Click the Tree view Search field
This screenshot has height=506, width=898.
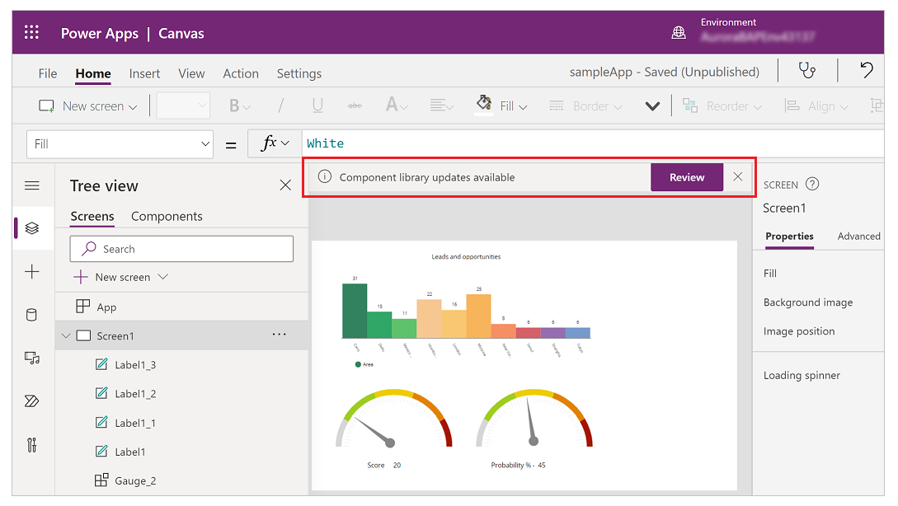point(181,249)
